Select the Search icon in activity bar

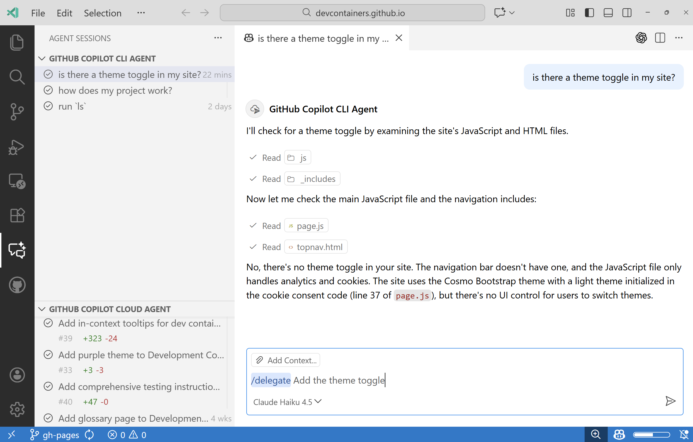point(17,77)
